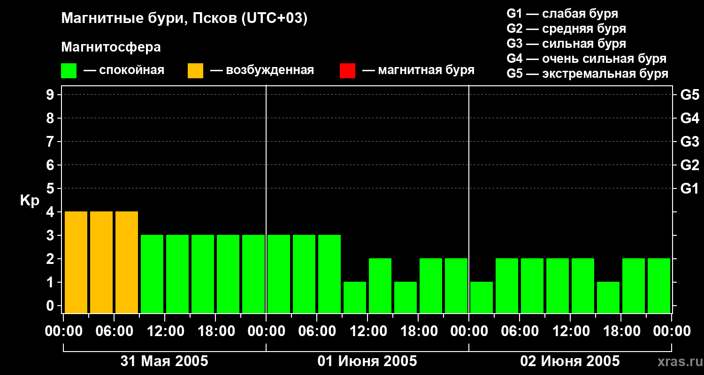This screenshot has height=375, width=704.
Task: Click the red 'магнитная буря' legend swatch
Action: pos(347,71)
